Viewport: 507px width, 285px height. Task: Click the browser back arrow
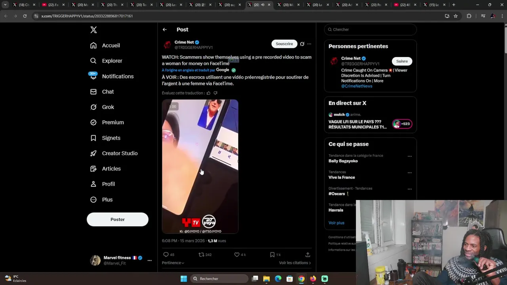coord(6,16)
